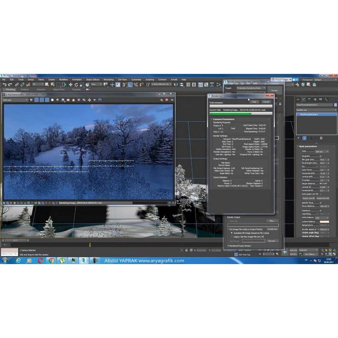Open the Customize menu
Screen dimensions: 338x338
(x=136, y=79)
